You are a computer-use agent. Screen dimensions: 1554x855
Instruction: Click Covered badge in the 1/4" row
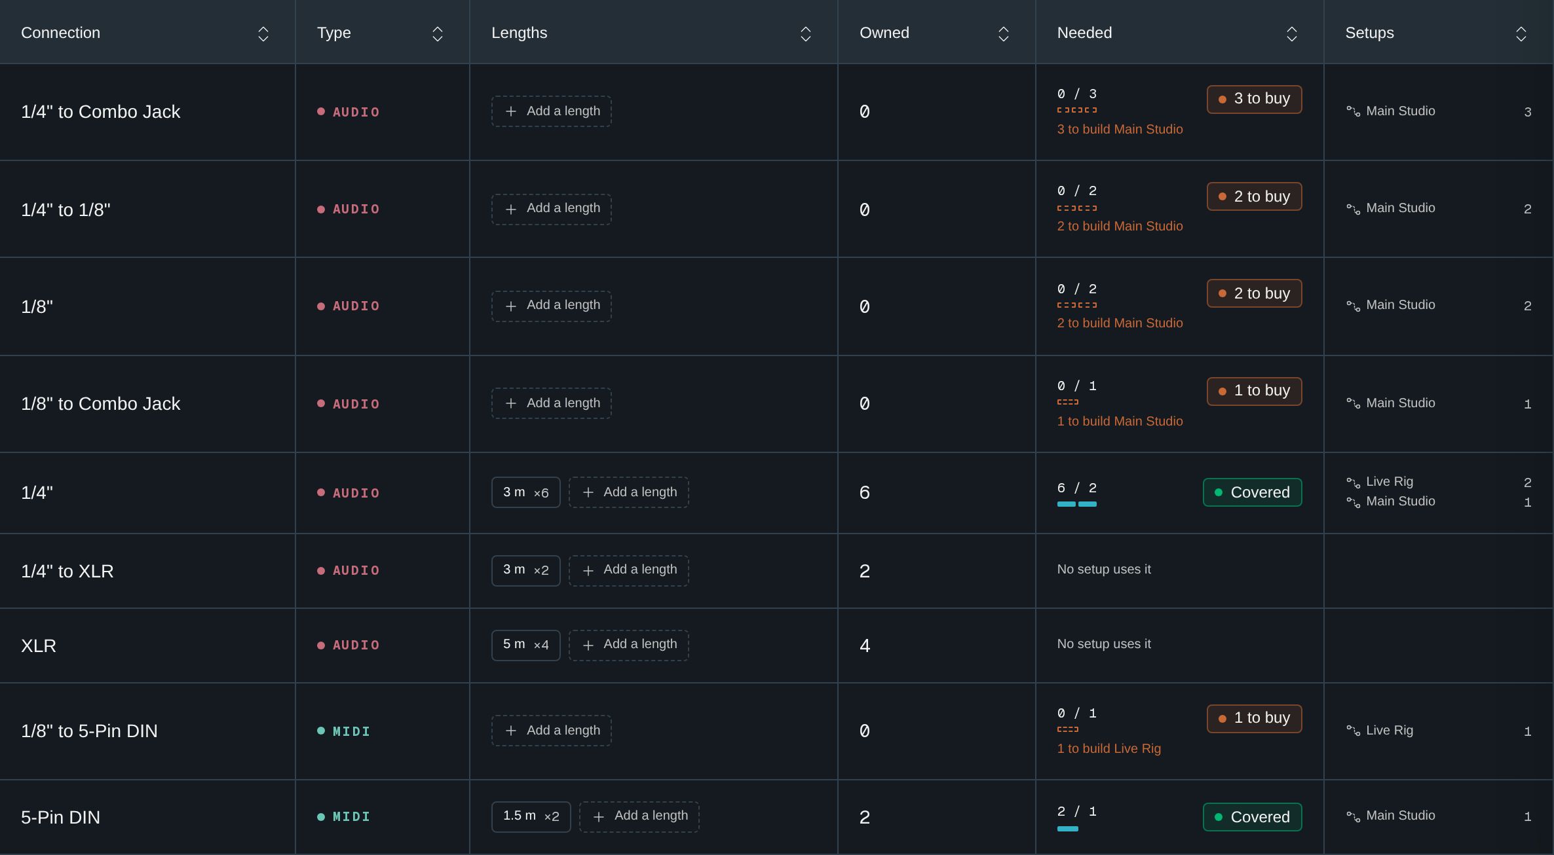coord(1252,492)
